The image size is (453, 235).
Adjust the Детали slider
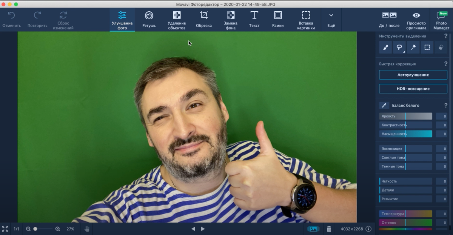coord(406,190)
